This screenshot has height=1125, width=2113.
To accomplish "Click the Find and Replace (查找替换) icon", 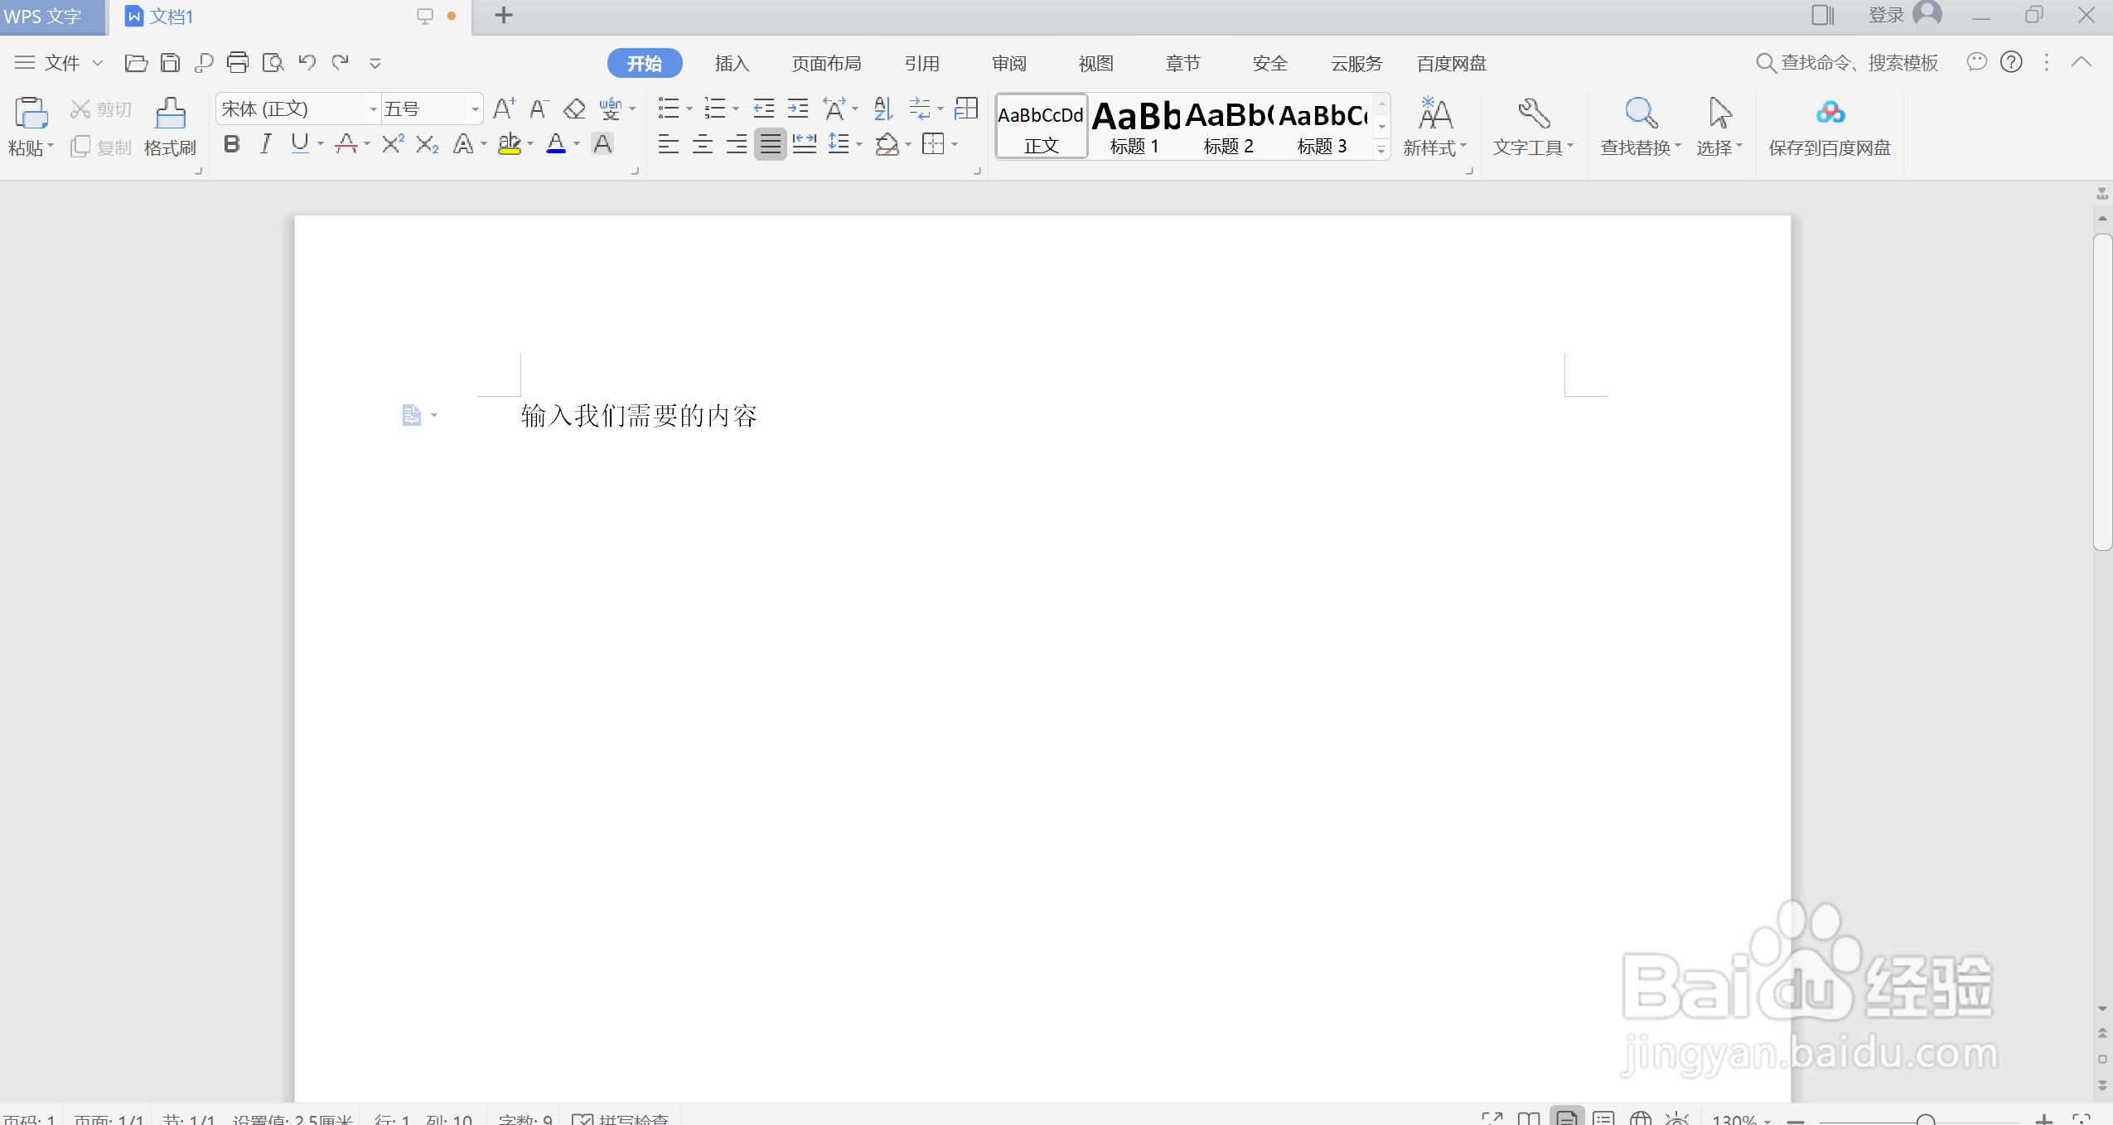I will [1640, 113].
